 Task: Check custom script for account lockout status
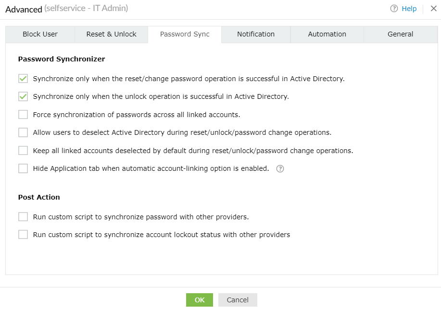pos(23,235)
